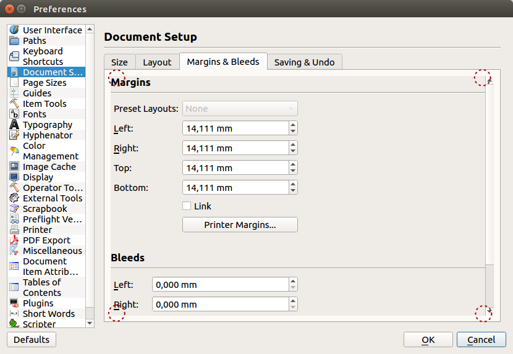Select the Paths folder icon
The height and width of the screenshot is (354, 513).
(14, 41)
